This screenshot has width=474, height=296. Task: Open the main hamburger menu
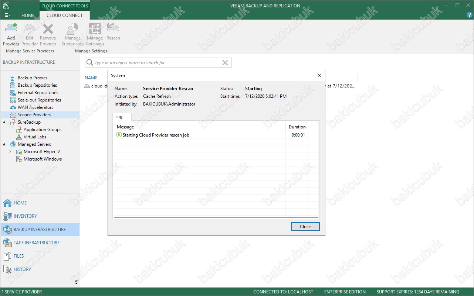7,15
